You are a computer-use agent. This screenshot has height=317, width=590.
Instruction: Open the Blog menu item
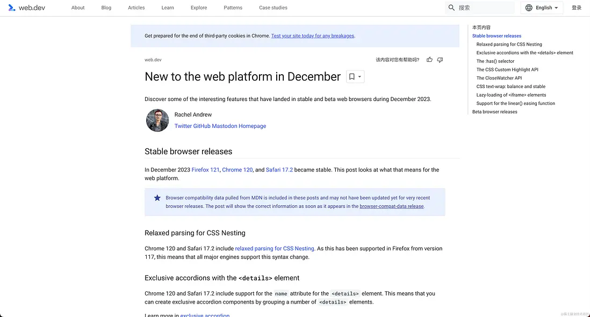(x=106, y=8)
